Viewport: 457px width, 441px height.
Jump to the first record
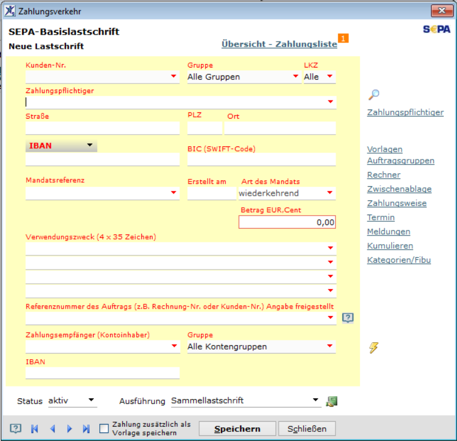(35, 429)
